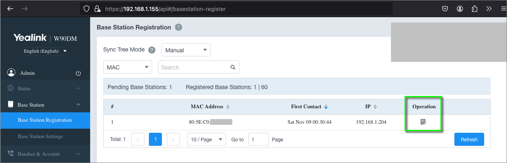507x163 pixels.
Task: Click the search magnifier icon
Action: [233, 67]
